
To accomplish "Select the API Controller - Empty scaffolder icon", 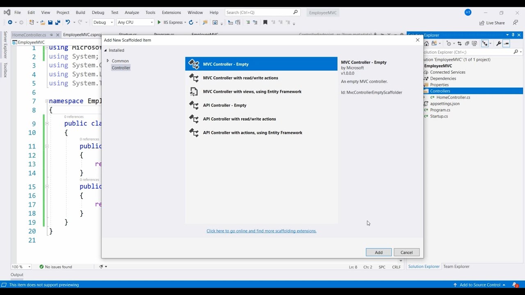I will pos(194,105).
